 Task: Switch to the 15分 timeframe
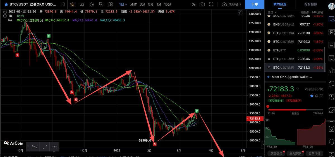click(x=168, y=4)
